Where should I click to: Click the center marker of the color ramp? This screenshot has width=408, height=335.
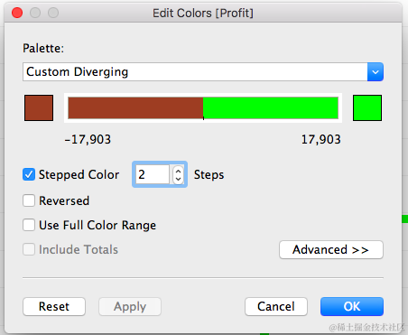[x=203, y=118]
